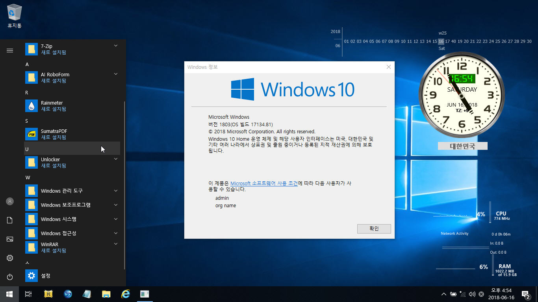Click the version text 버전 1803 line

coord(241,124)
